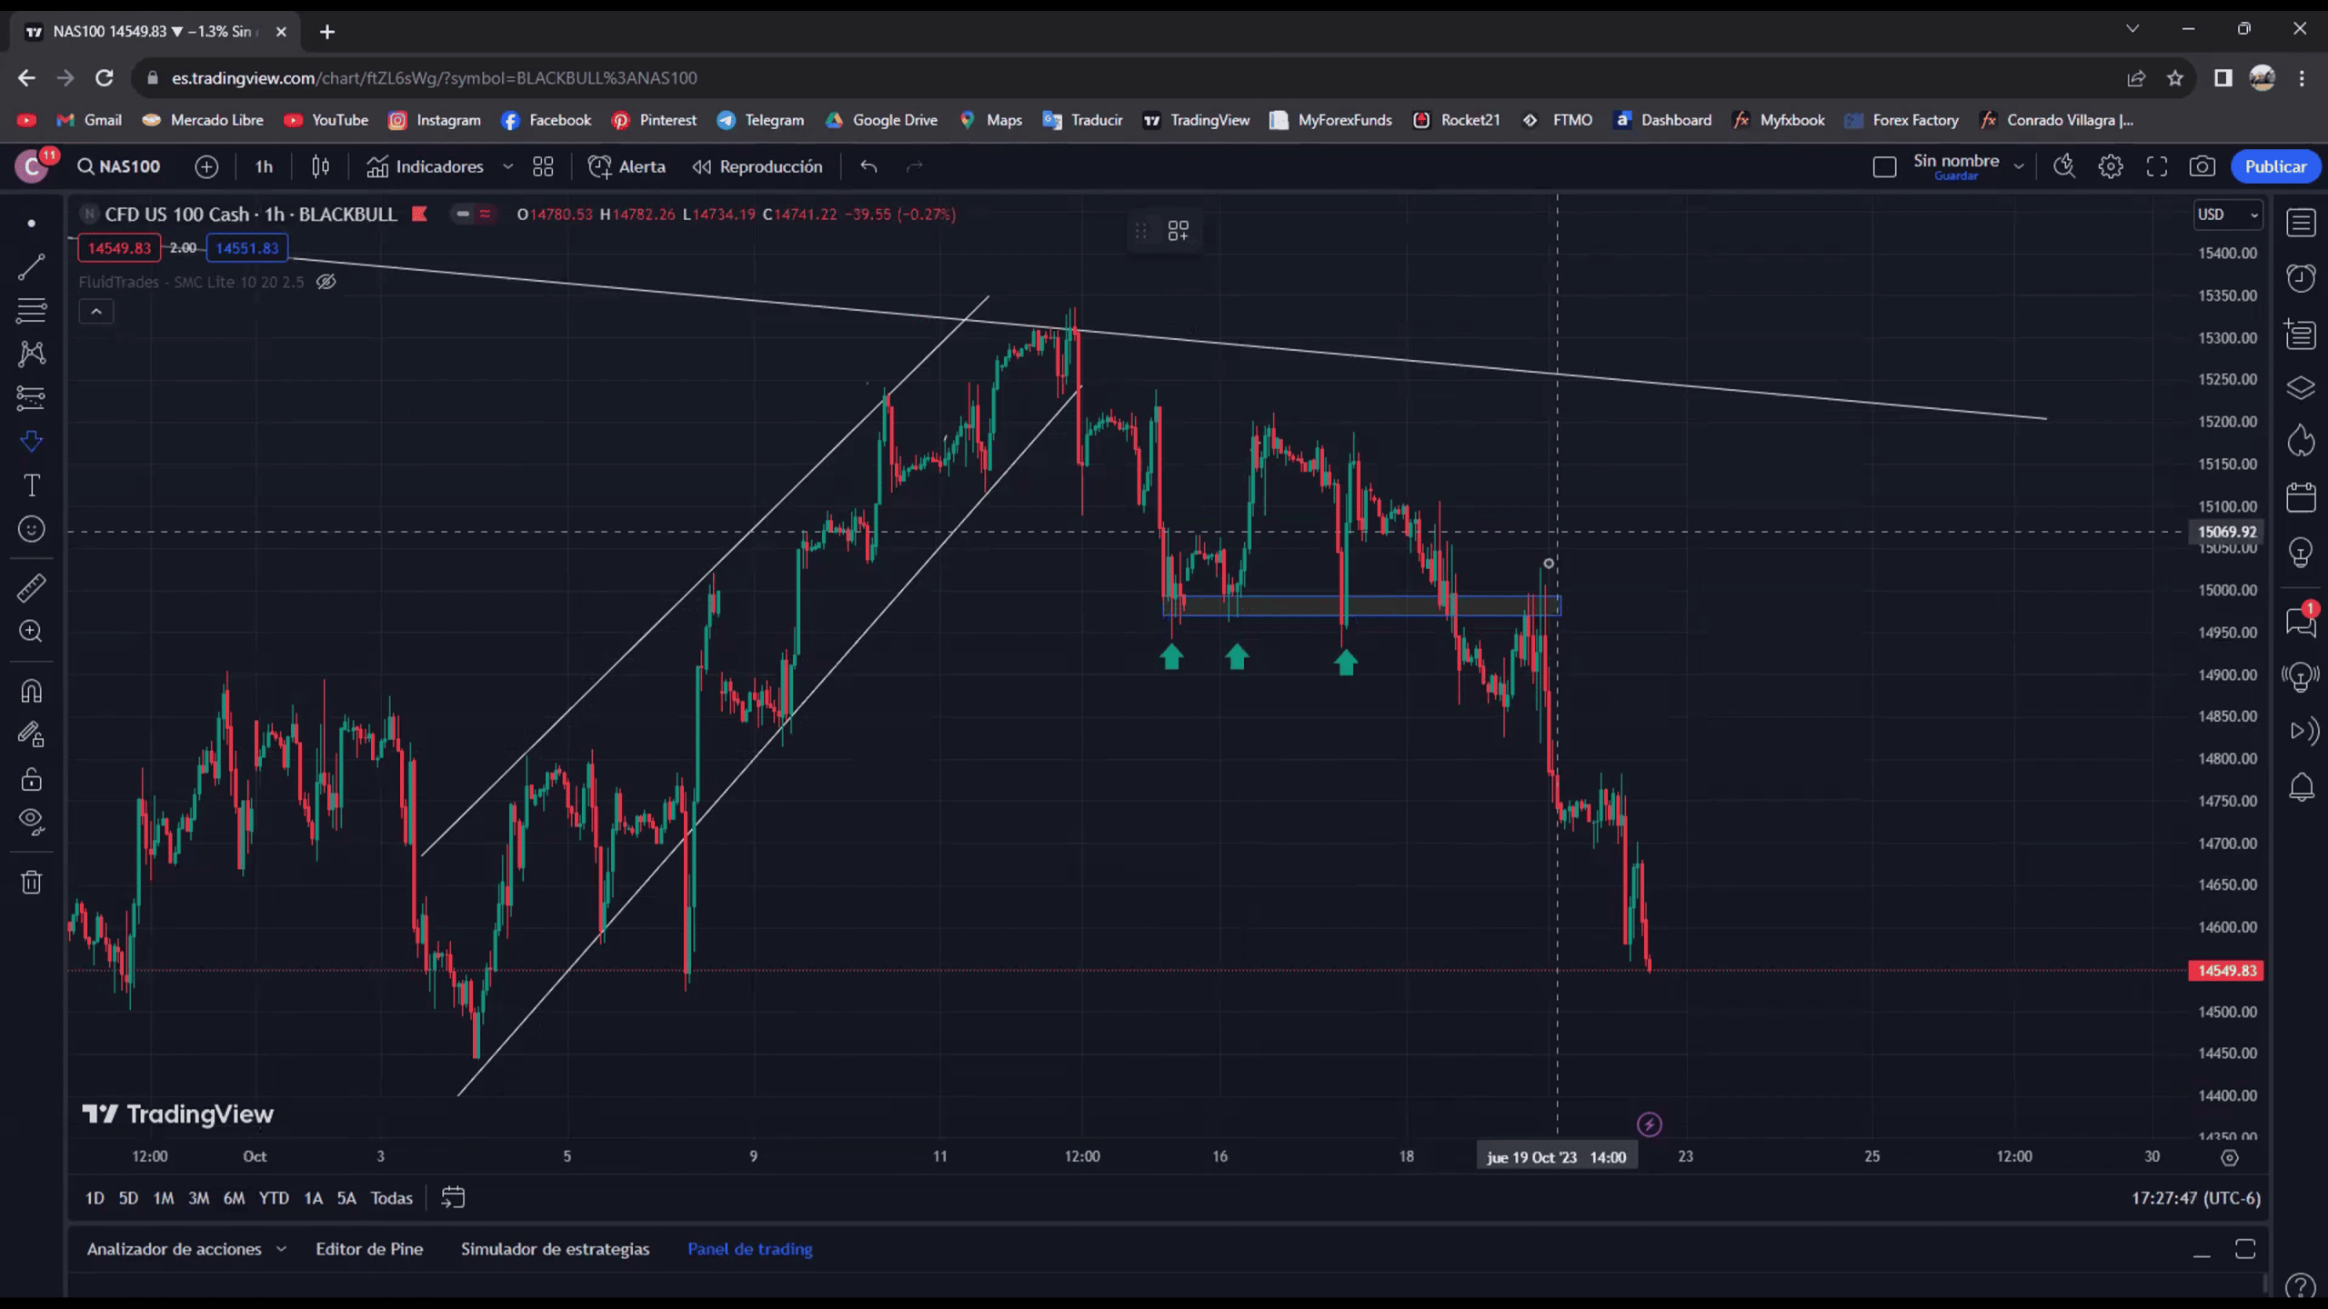Click the Publicar button
Viewport: 2328px width, 1309px height.
(x=2274, y=166)
